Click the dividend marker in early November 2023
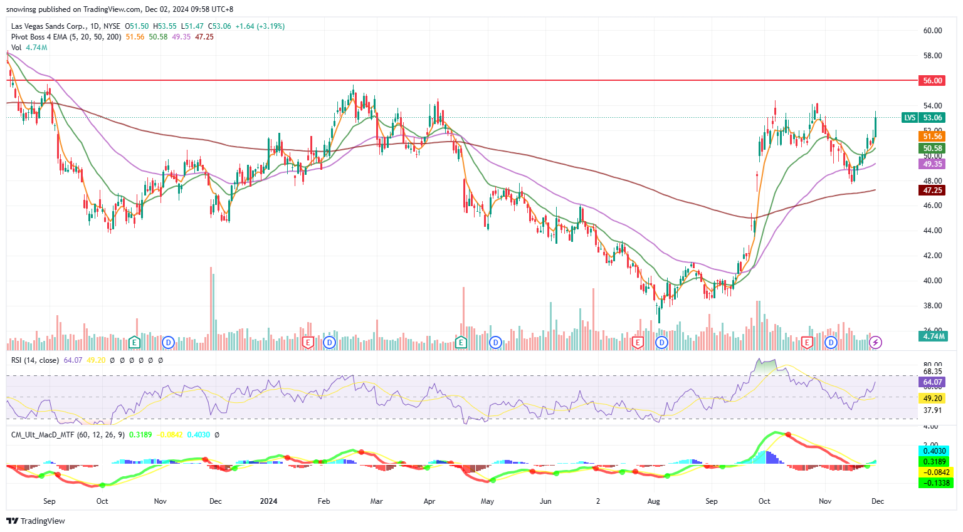 [168, 342]
